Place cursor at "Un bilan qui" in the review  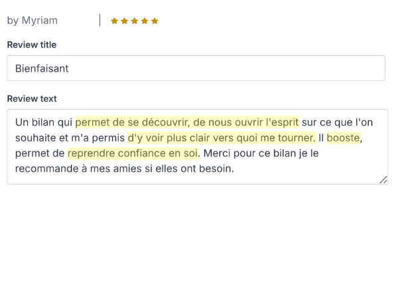(x=43, y=122)
